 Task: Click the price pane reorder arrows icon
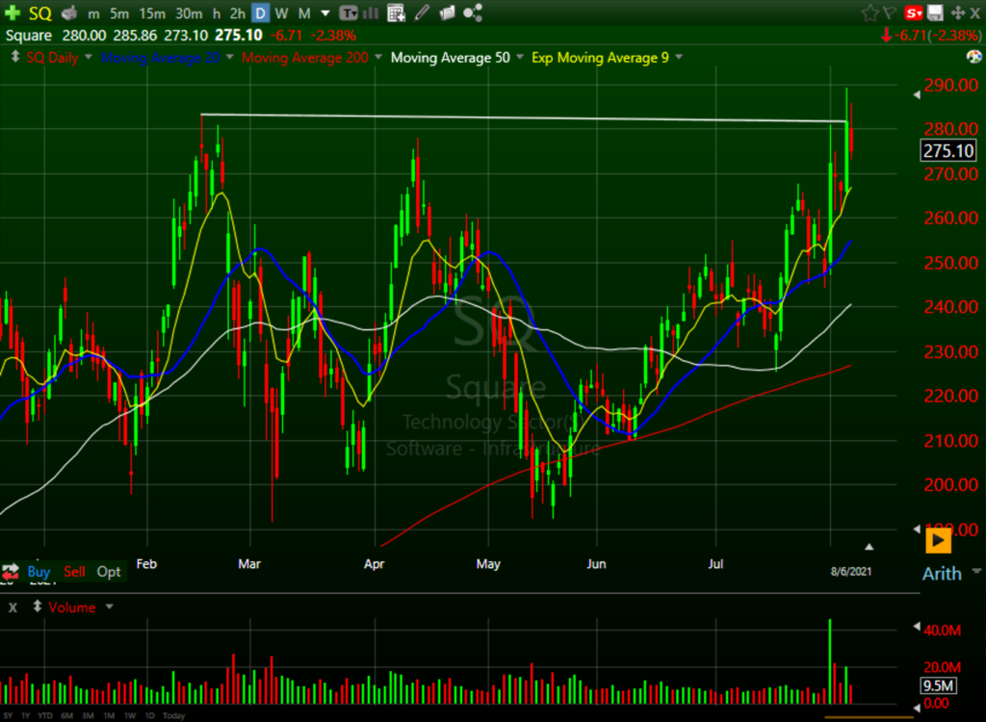[x=15, y=57]
